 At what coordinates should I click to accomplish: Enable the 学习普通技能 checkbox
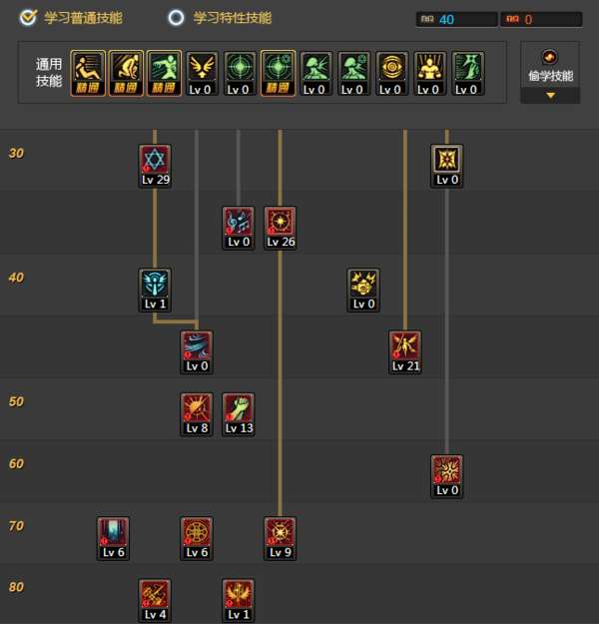click(28, 18)
